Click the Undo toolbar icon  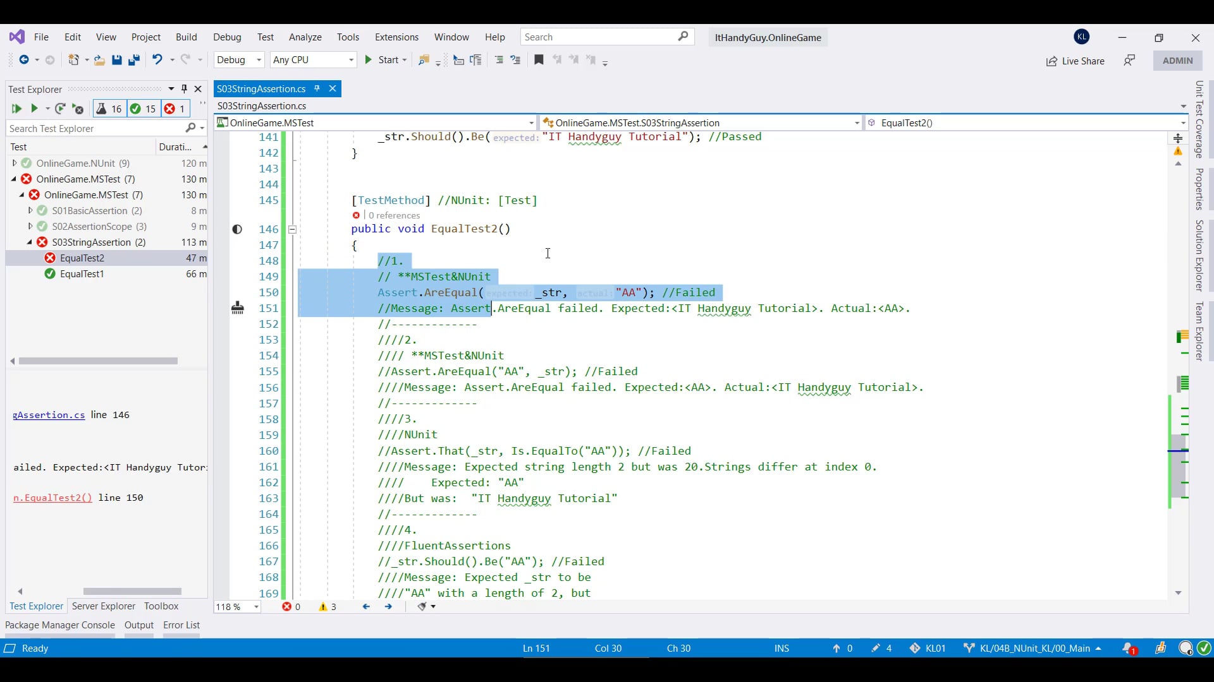[x=157, y=59]
